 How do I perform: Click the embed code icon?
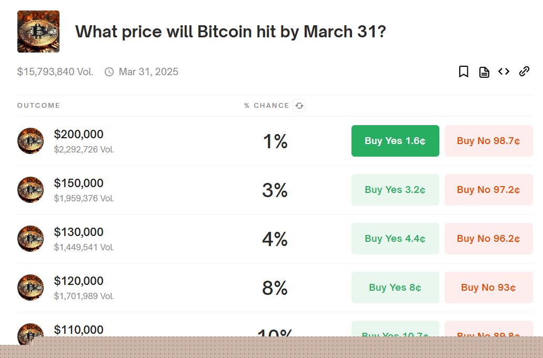click(x=504, y=71)
